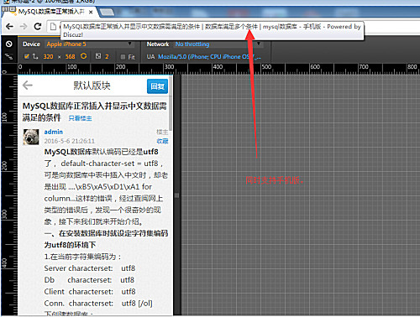Edit the device pixel ratio value 2

pos(107,57)
